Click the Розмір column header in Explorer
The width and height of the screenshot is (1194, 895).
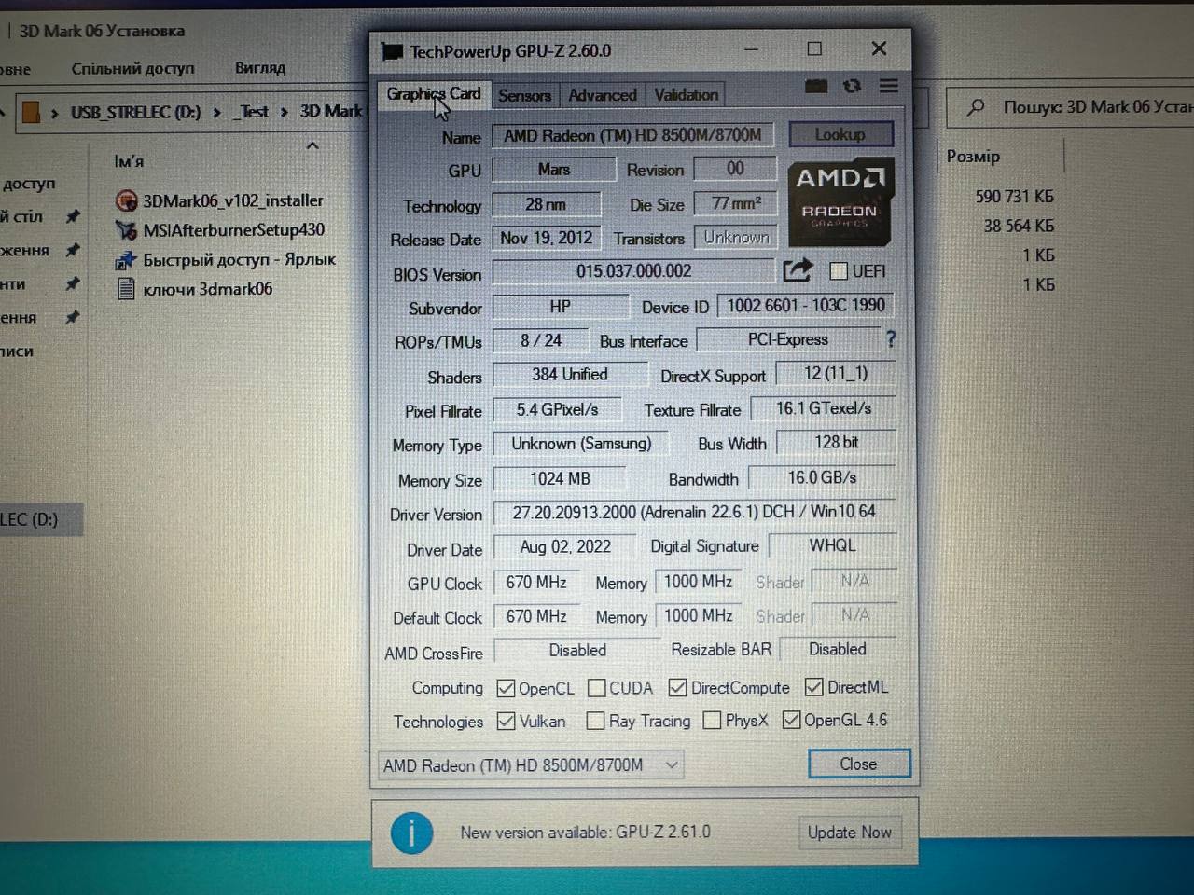click(973, 157)
